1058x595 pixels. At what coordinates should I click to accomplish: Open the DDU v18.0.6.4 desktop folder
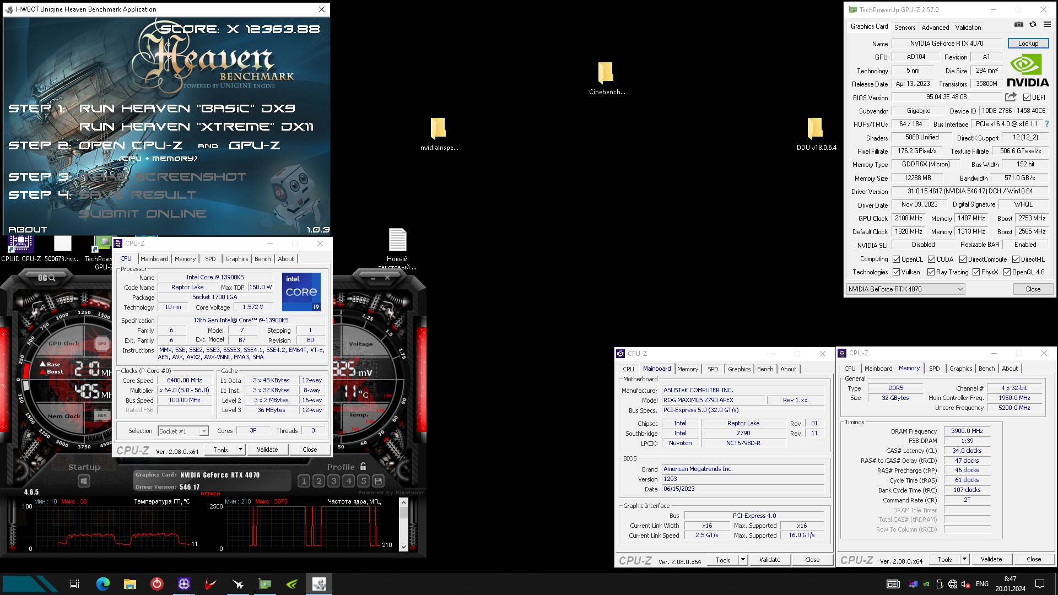tap(816, 134)
